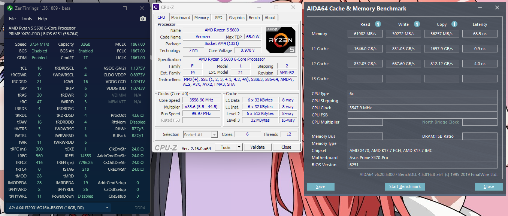The width and height of the screenshot is (508, 216).
Task: Click the info icon next to Read
Action: click(378, 24)
